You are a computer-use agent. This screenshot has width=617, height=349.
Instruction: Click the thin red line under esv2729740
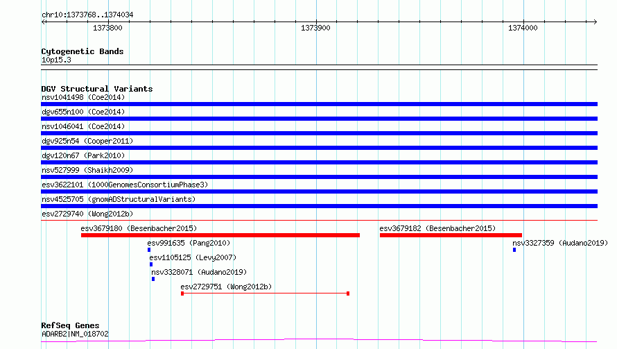(x=319, y=221)
